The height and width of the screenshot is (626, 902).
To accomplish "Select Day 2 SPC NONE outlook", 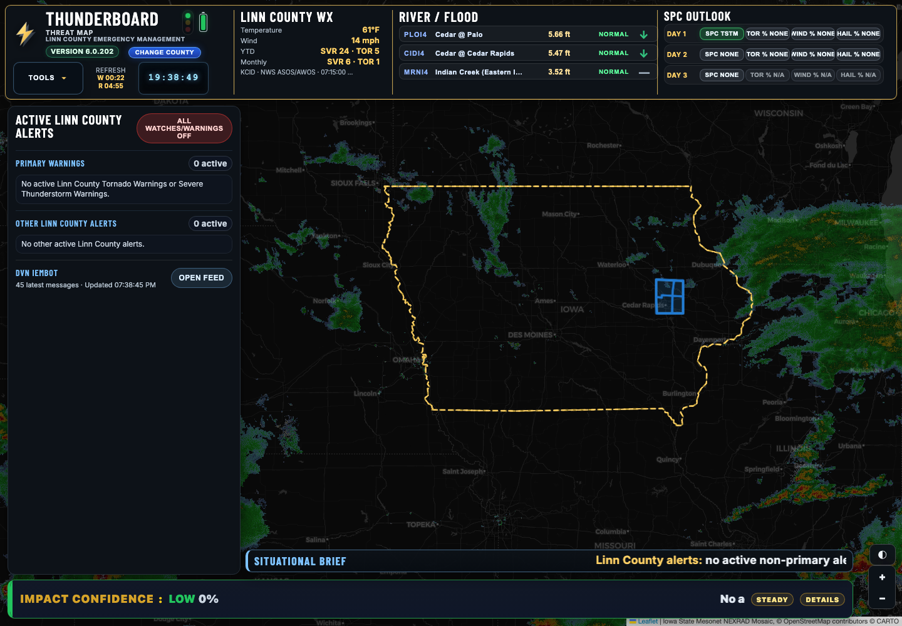I will [722, 54].
